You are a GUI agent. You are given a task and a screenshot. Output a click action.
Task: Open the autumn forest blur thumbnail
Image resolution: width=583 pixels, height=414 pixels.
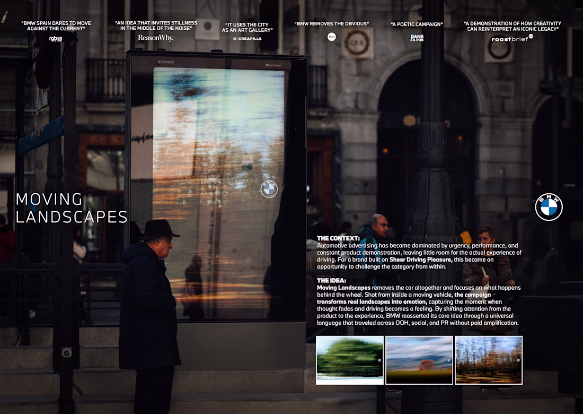pos(489,360)
